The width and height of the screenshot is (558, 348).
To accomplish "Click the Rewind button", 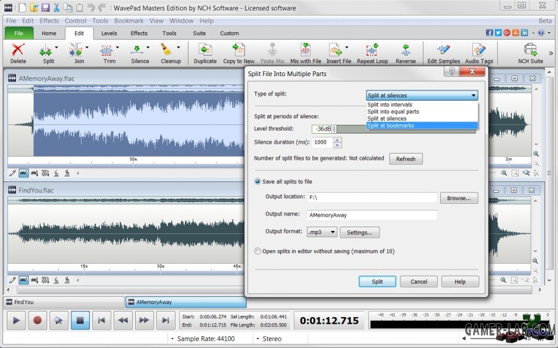I will tap(123, 321).
